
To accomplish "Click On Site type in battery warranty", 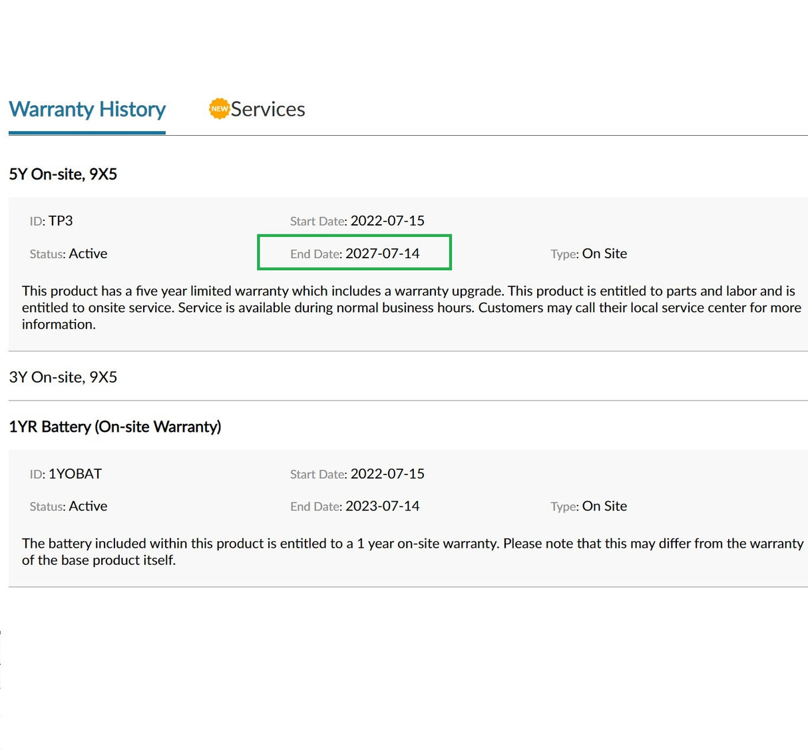I will [604, 506].
